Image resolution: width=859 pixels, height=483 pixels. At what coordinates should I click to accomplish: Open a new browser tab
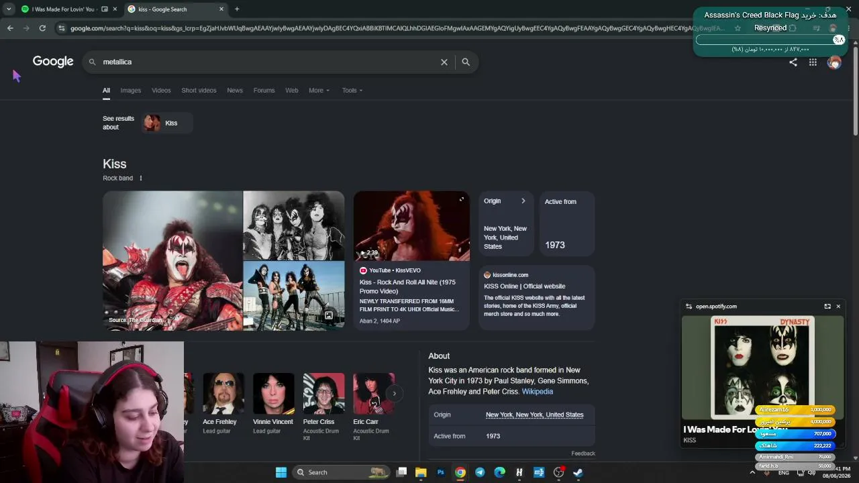tap(237, 9)
